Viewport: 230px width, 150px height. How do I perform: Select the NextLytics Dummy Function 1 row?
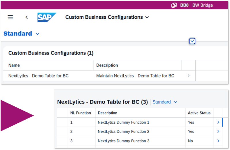click(x=124, y=122)
